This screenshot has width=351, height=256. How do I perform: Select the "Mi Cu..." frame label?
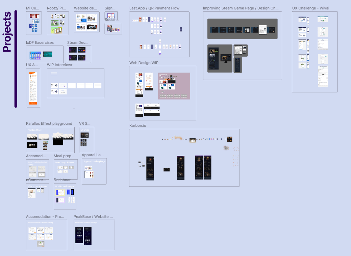click(x=32, y=8)
